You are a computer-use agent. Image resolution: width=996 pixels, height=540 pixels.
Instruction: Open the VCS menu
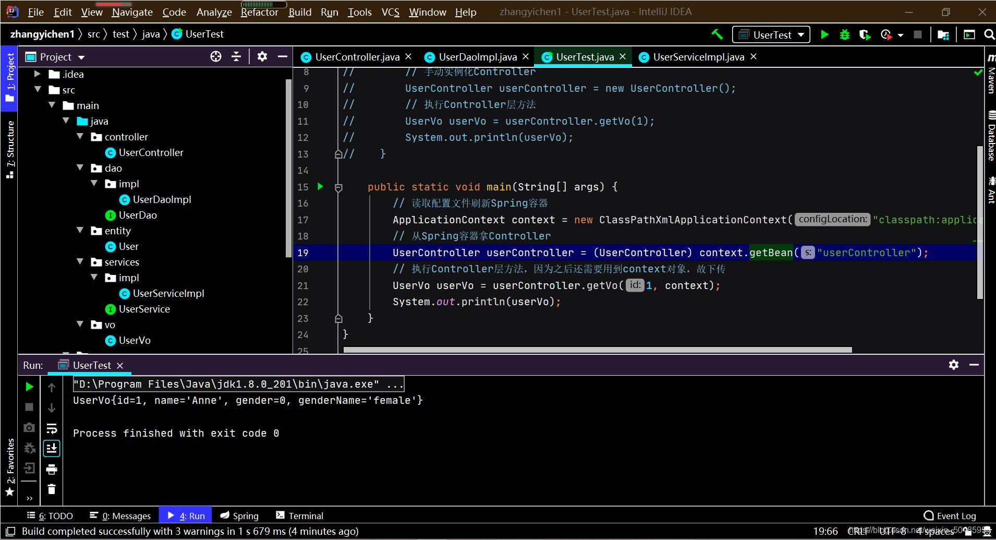coord(390,12)
